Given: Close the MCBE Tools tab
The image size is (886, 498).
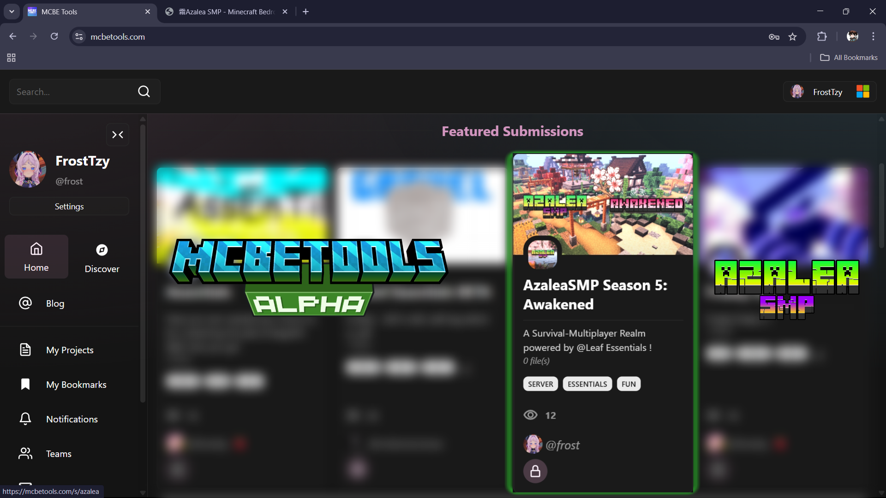Looking at the screenshot, I should click(148, 12).
